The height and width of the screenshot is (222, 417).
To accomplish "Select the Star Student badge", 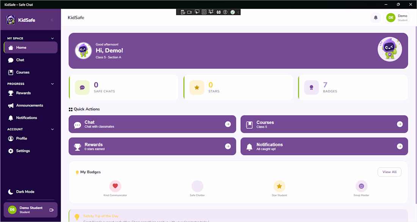I will pyautogui.click(x=279, y=186).
